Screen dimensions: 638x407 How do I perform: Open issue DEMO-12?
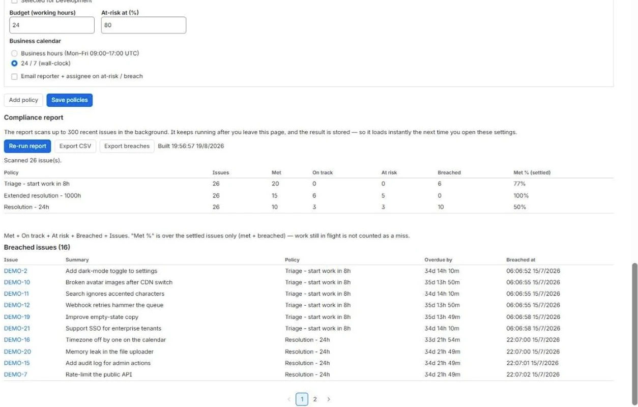tap(17, 305)
